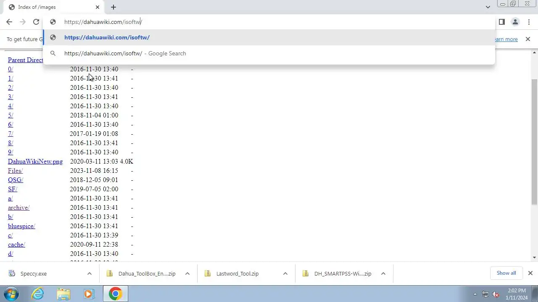Expand the Dahua_ToolBox download options chevron
Screen dimensions: 538x302
click(x=187, y=273)
